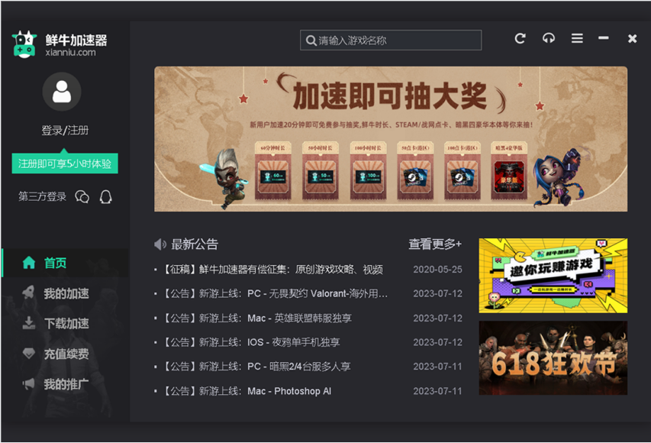Screen dimensions: 651x443
Task: Open the hamburger menu in the top bar
Action: tap(578, 38)
